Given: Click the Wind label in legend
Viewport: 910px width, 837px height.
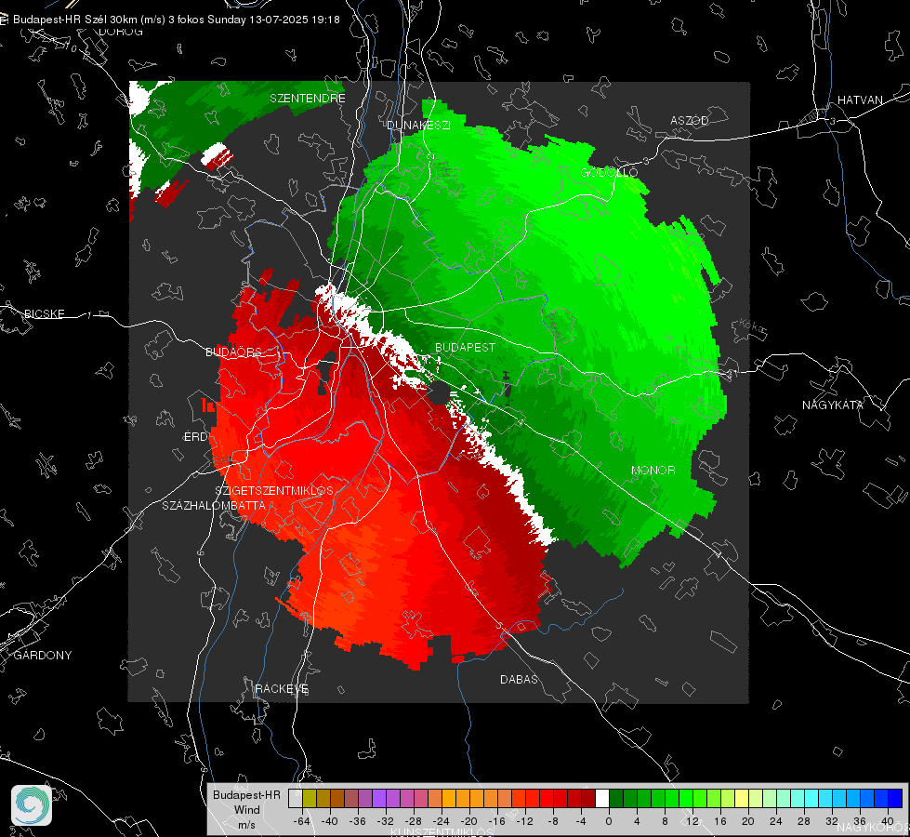Looking at the screenshot, I should (x=246, y=810).
